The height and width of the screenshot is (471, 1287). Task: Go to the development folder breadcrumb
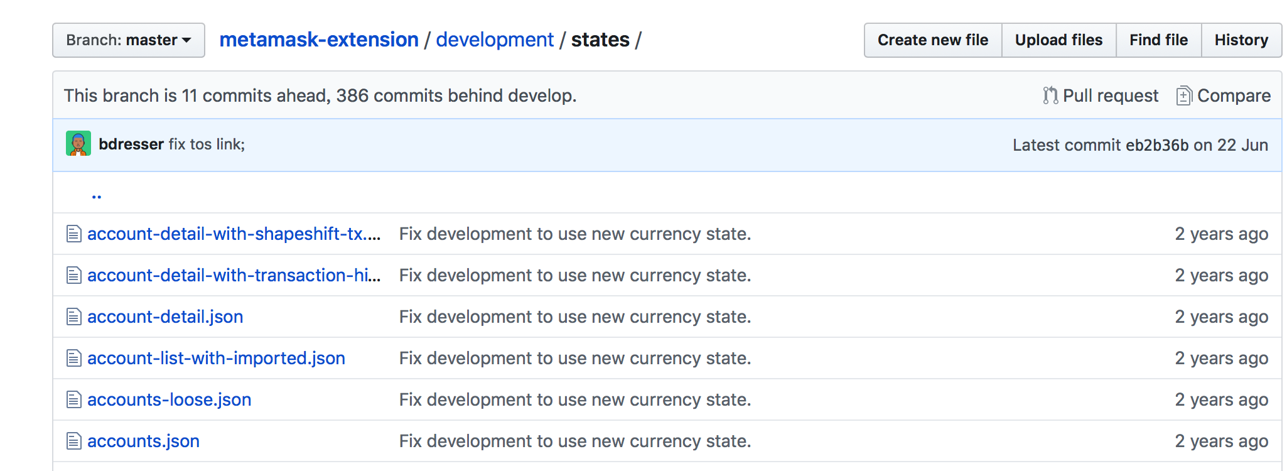pos(495,40)
